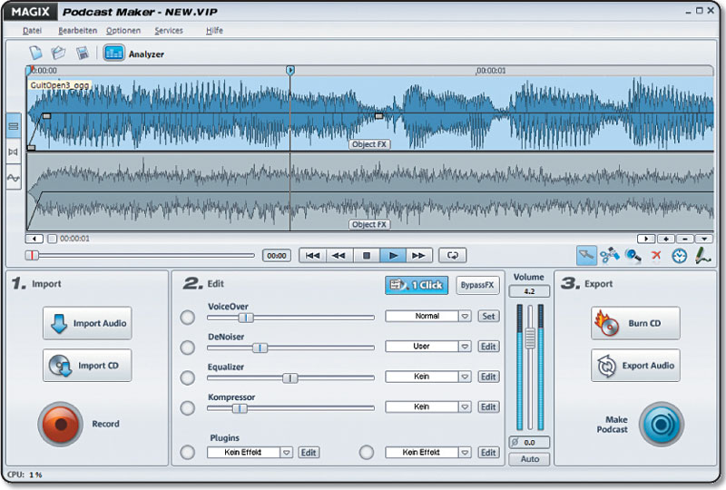Open the first Plugins 'Kein Effekt' dropdown

tap(286, 452)
